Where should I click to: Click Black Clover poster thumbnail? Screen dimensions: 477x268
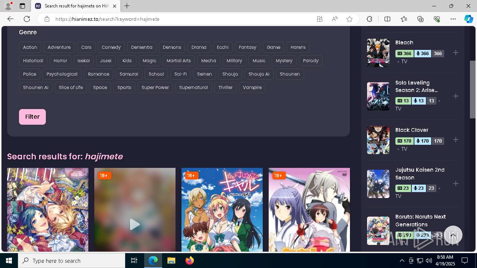pyautogui.click(x=378, y=140)
